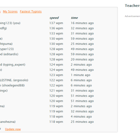Click the time column header

pos(74,18)
